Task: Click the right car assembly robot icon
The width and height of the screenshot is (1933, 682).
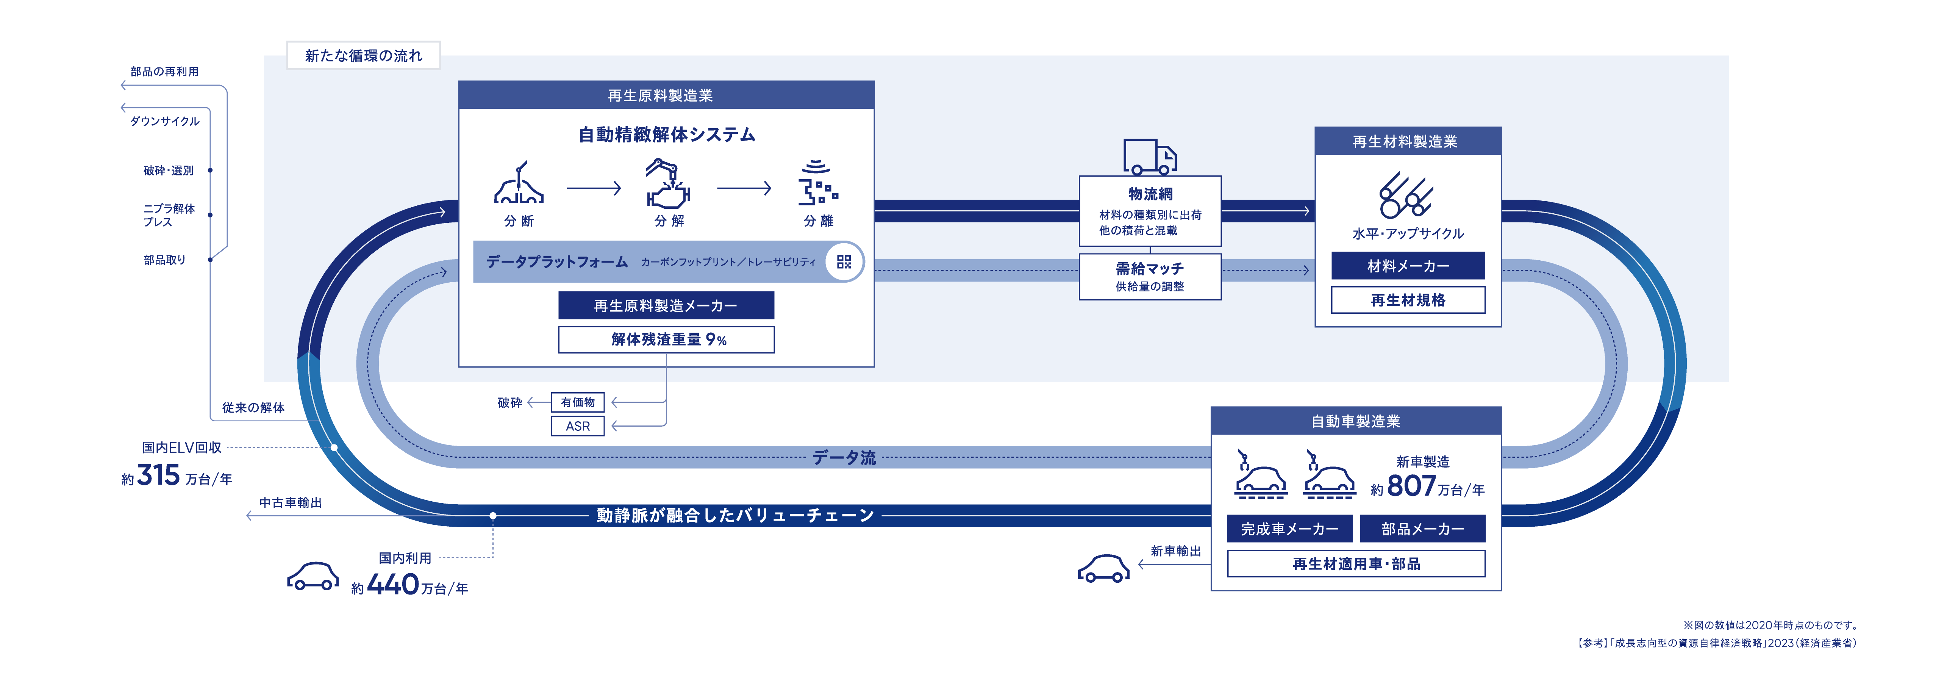Action: click(1329, 474)
